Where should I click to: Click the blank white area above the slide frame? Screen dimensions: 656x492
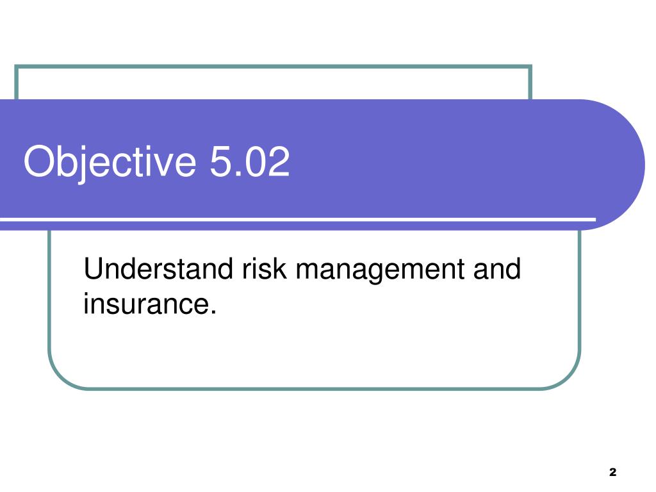(x=328, y=31)
